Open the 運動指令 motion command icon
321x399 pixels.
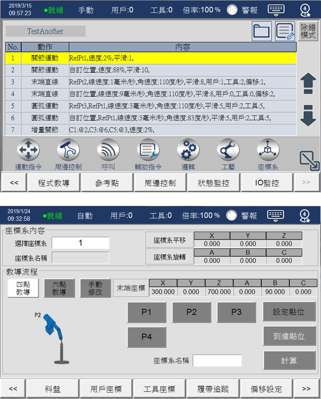click(28, 150)
